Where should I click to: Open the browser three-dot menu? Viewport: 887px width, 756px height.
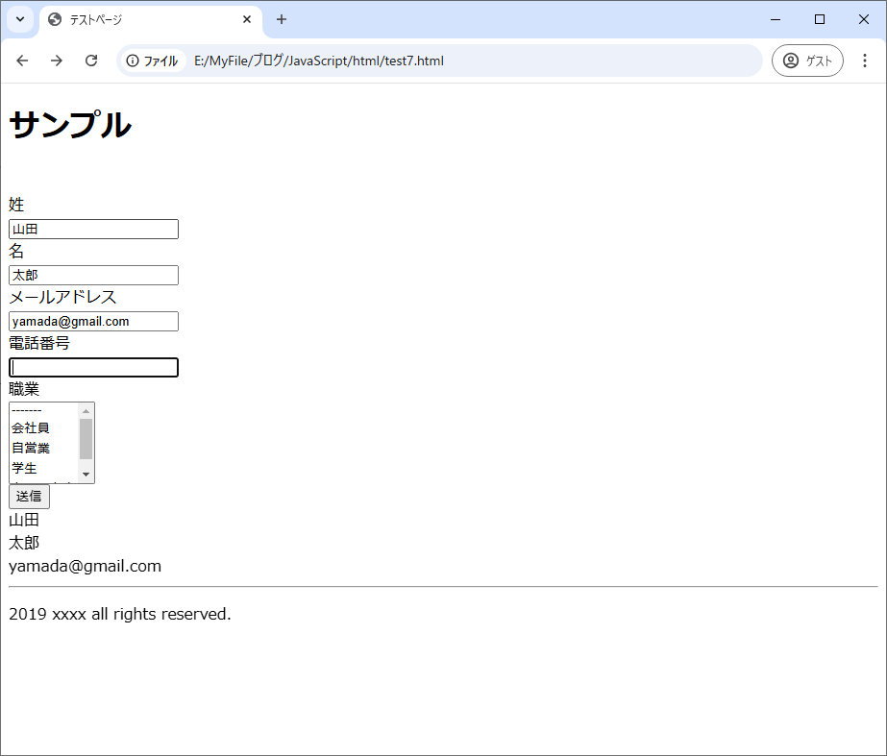pos(864,61)
